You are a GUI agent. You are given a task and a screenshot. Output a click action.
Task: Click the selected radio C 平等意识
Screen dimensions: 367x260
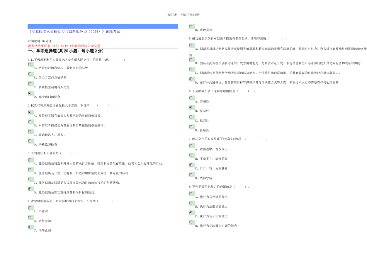tap(30, 227)
